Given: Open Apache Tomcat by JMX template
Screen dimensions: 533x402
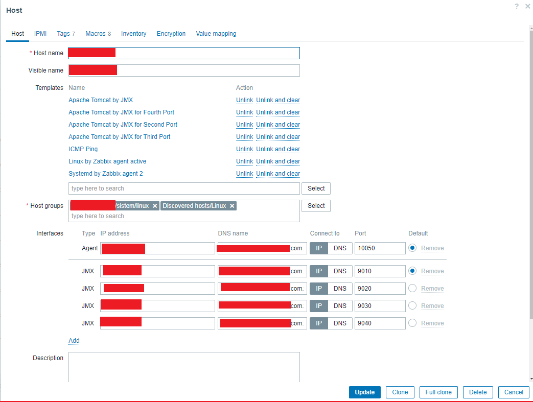Looking at the screenshot, I should (x=101, y=100).
